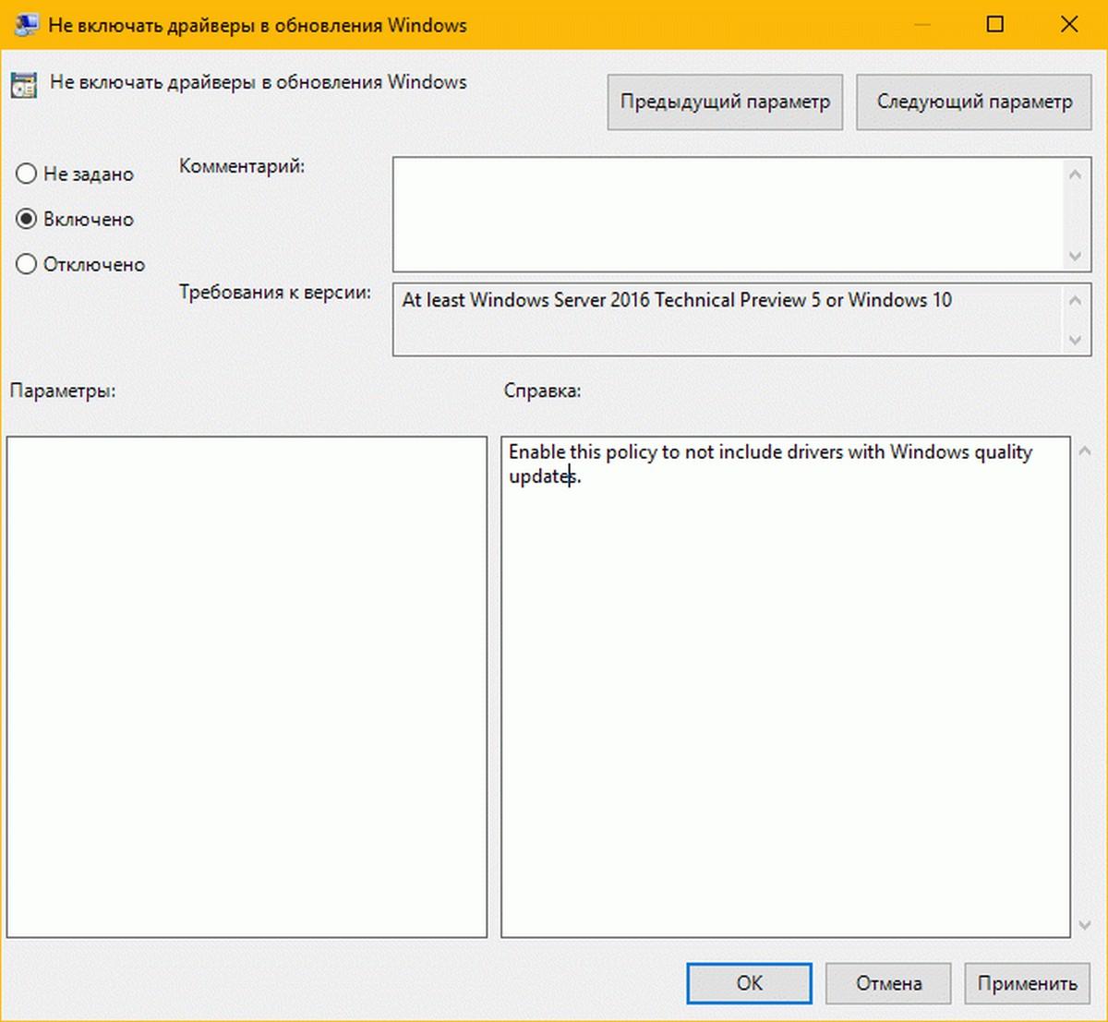The height and width of the screenshot is (1022, 1108).
Task: Click the "Enable this policy" help text
Action: [x=770, y=463]
